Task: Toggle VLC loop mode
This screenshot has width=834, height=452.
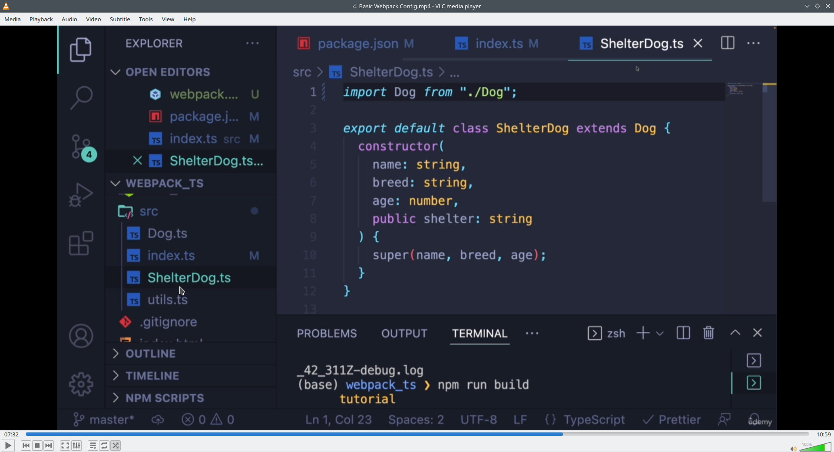Action: (x=104, y=445)
